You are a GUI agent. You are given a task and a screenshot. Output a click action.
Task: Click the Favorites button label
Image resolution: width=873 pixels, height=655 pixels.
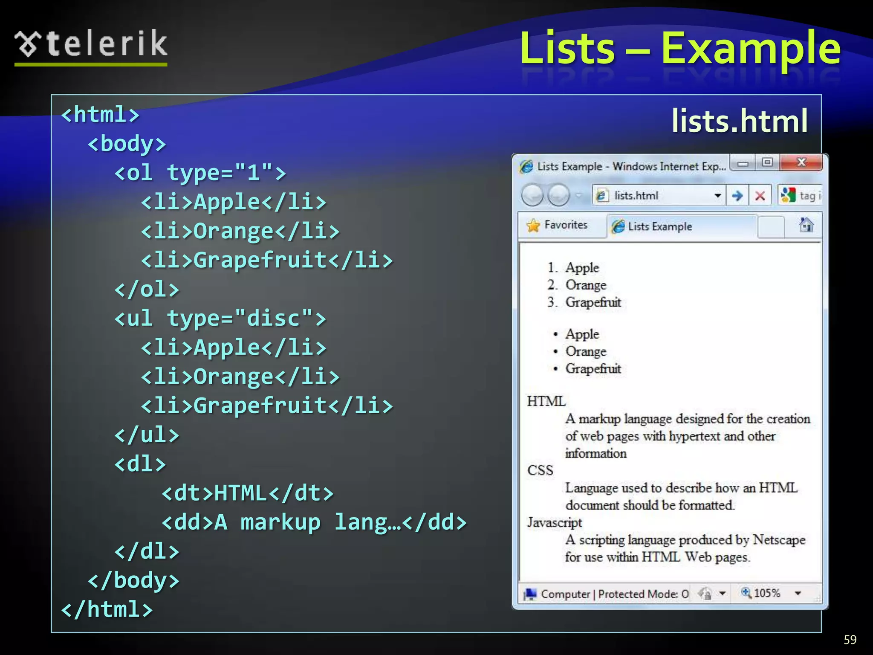(566, 225)
